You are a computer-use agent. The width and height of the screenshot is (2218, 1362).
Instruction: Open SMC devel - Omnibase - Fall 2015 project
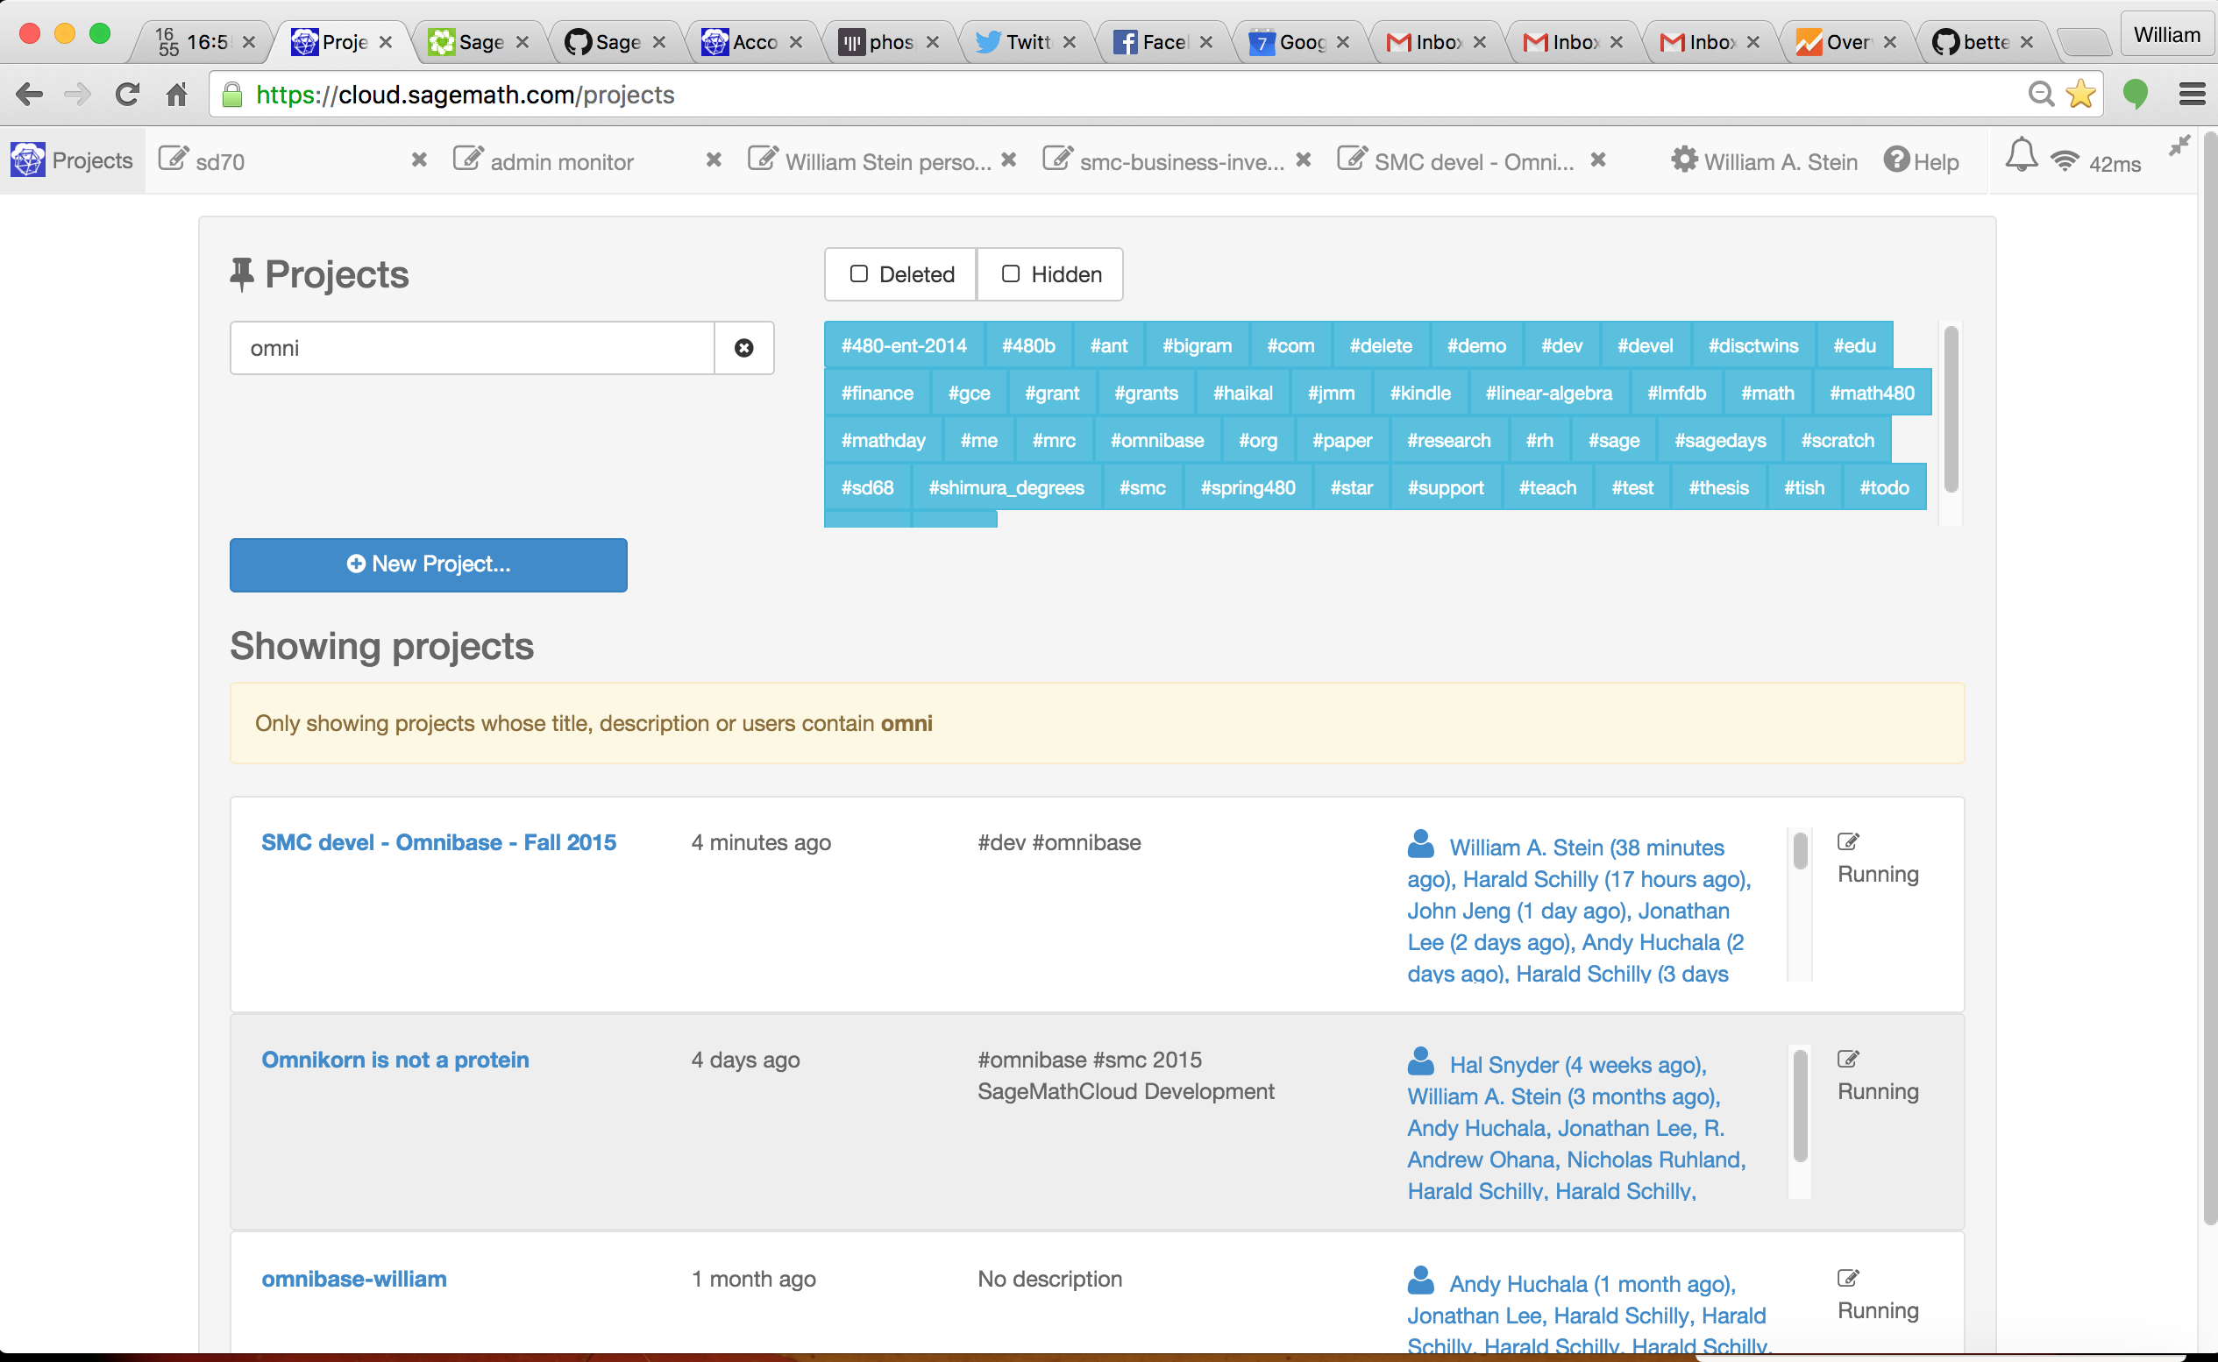(438, 842)
